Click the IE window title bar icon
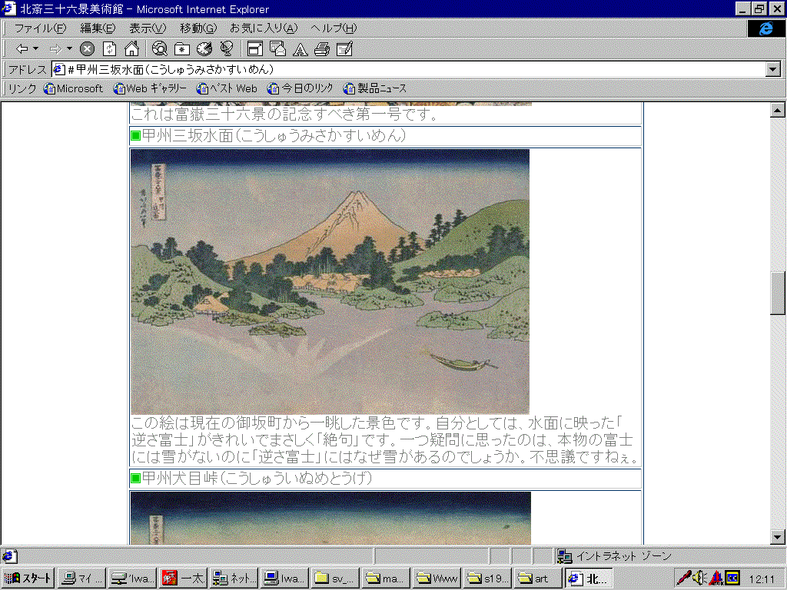Image resolution: width=787 pixels, height=590 pixels. [x=9, y=8]
